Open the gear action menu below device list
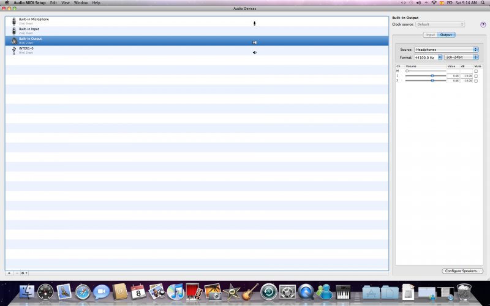Screen dimensions: 490x306 tap(24, 273)
